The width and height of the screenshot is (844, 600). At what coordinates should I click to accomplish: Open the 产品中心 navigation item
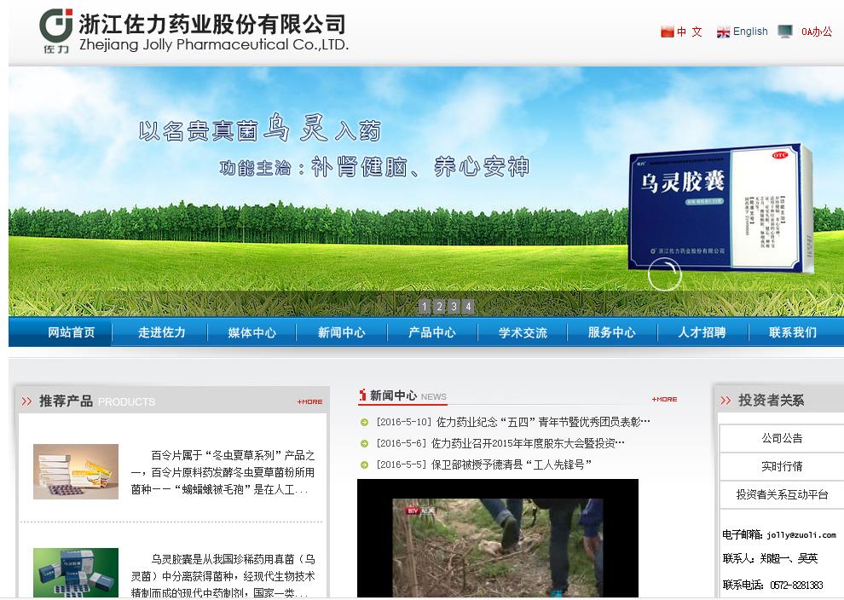(x=431, y=332)
